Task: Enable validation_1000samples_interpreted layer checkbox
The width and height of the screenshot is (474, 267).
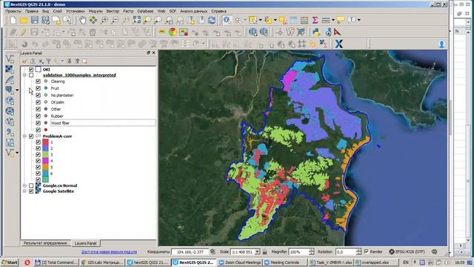Action: (31, 75)
